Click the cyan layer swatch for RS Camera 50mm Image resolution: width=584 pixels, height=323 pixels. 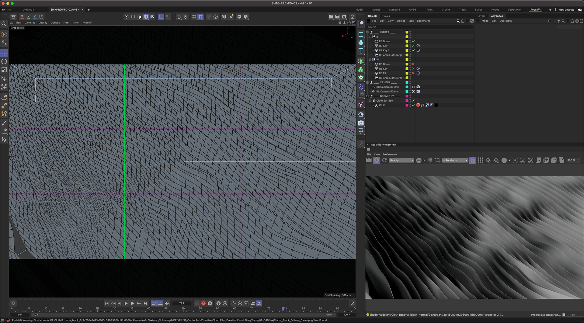point(407,92)
